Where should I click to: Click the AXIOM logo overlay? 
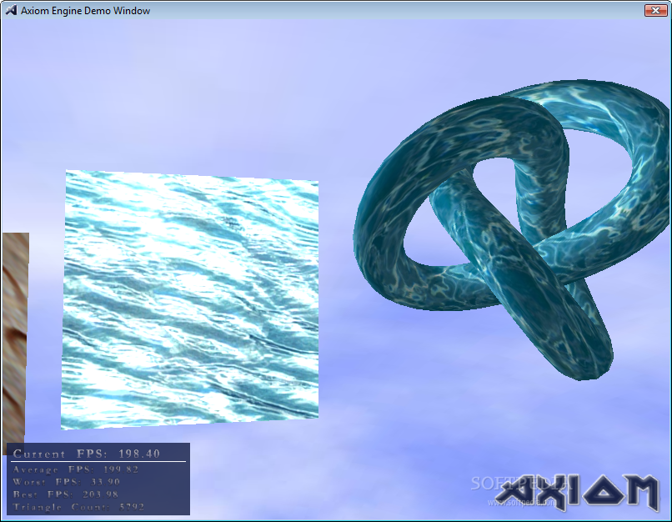point(577,492)
